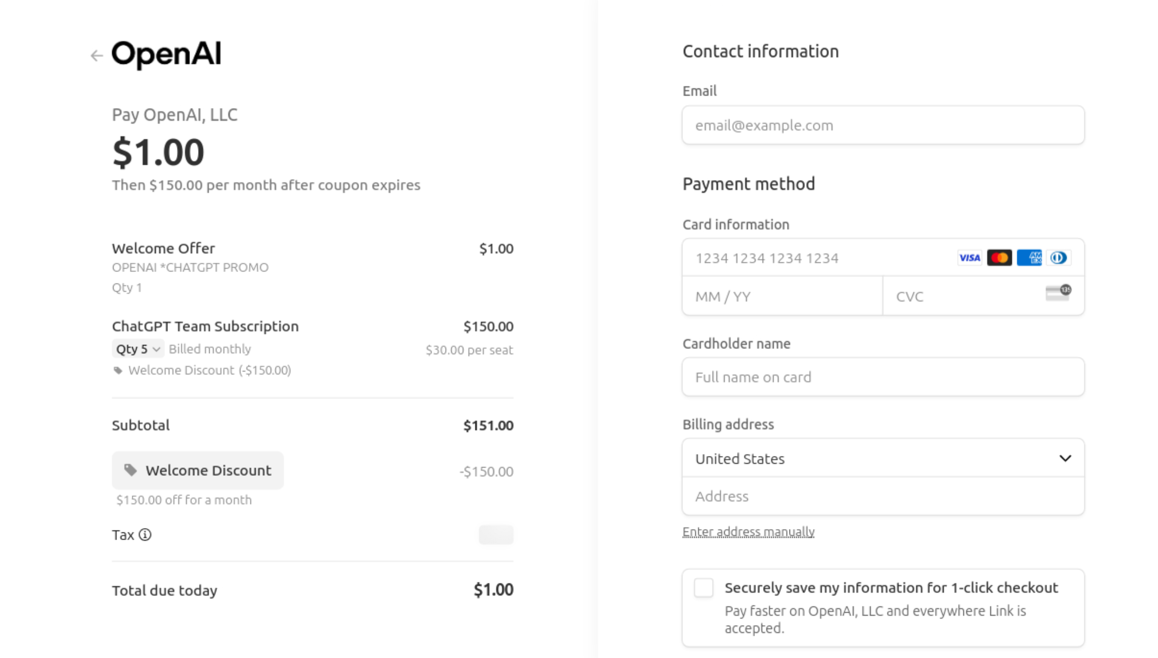
Task: Click '$30.00 per seat' text
Action: coord(469,350)
